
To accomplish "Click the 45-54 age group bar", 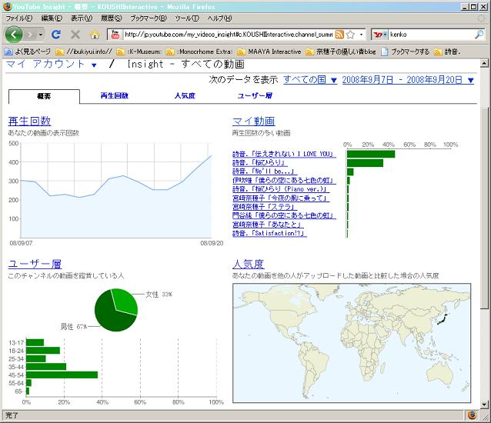I will [62, 375].
